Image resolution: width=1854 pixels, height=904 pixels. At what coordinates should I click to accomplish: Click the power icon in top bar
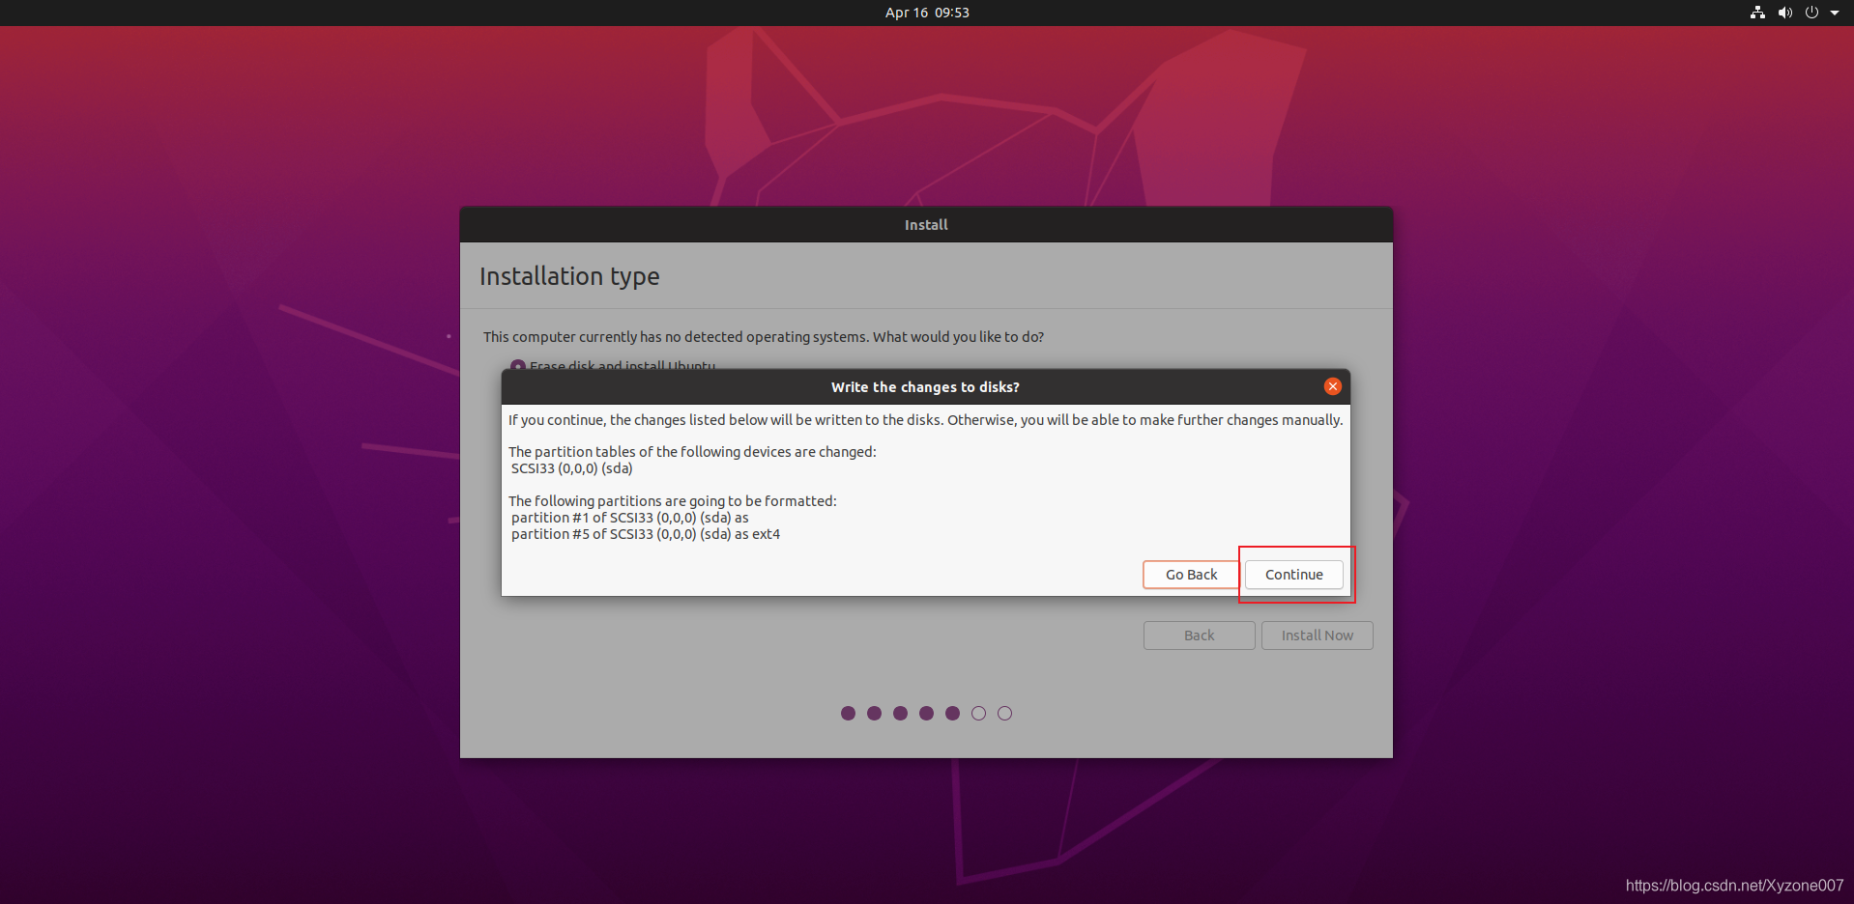[x=1811, y=13]
